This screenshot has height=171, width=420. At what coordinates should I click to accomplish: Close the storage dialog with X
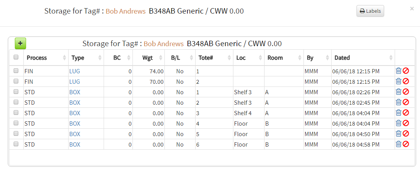coord(412,9)
